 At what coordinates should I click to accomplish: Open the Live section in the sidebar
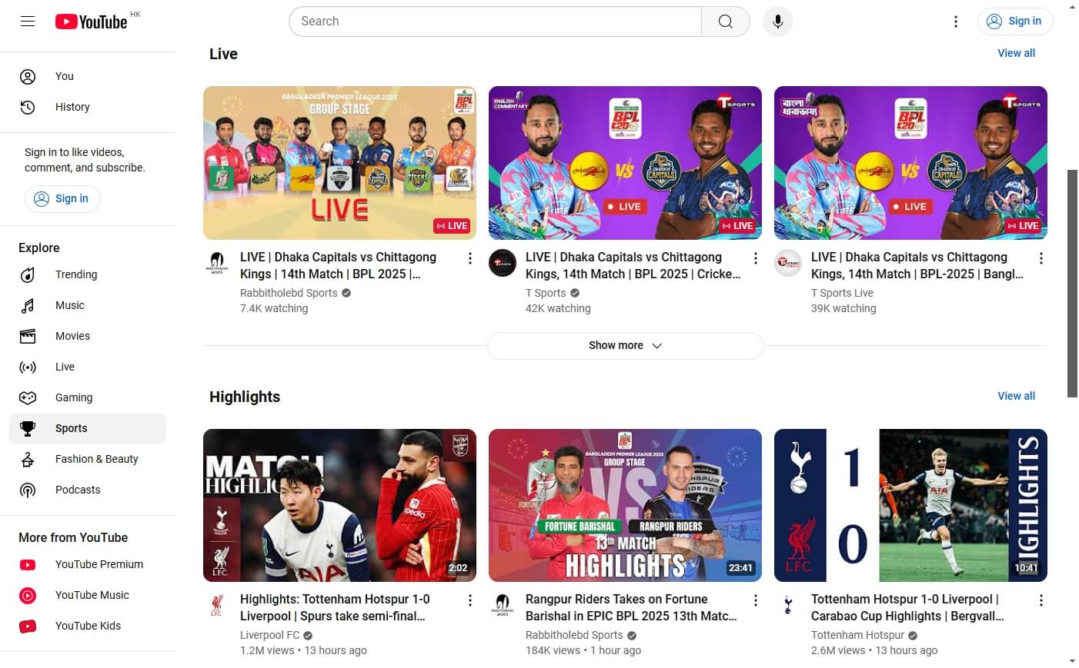(65, 367)
